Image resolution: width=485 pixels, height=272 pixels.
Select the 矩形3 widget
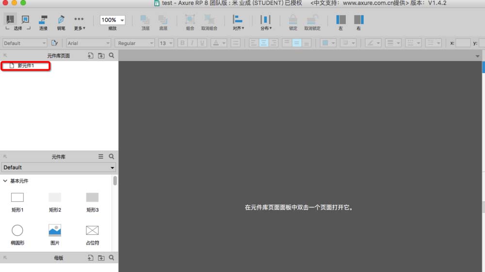tap(92, 202)
